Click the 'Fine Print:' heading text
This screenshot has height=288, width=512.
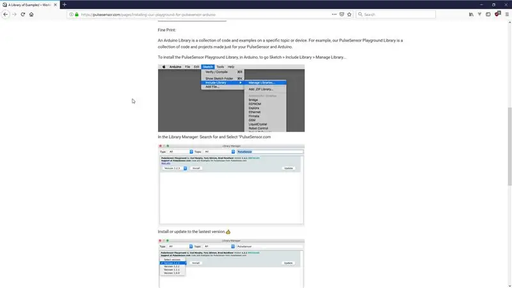[167, 29]
